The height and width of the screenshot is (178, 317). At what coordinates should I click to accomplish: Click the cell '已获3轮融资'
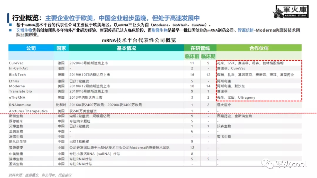[x=79, y=81]
